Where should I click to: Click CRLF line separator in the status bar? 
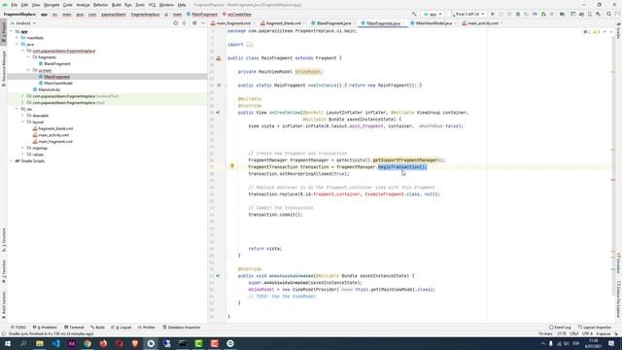[574, 334]
